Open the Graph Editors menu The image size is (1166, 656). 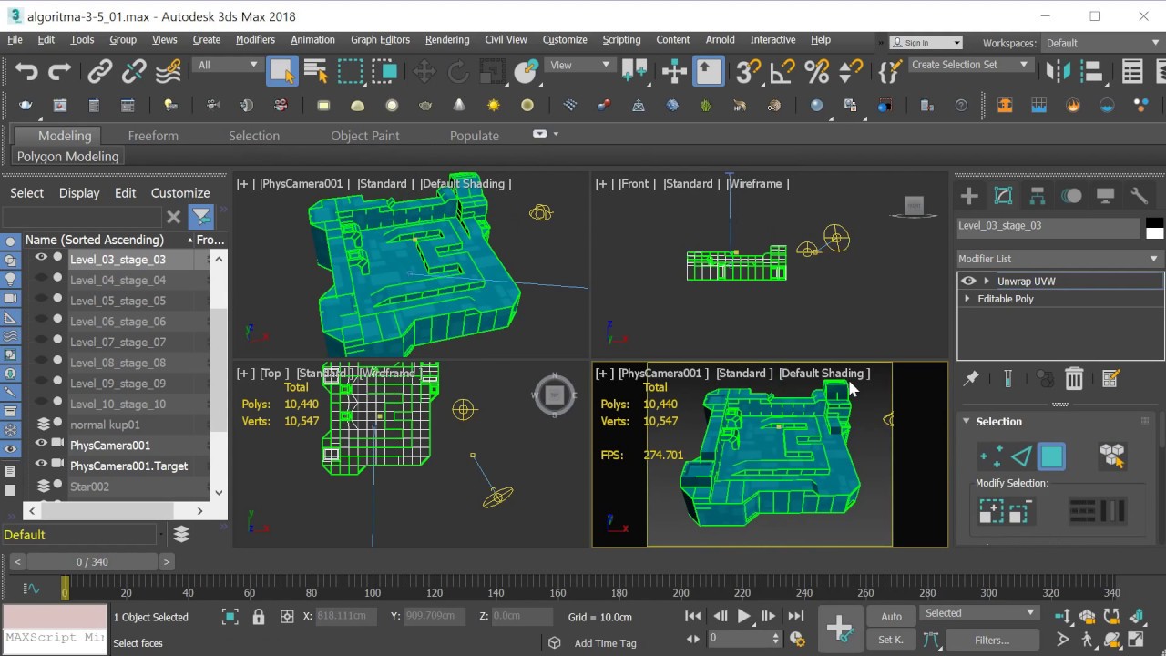pyautogui.click(x=380, y=40)
